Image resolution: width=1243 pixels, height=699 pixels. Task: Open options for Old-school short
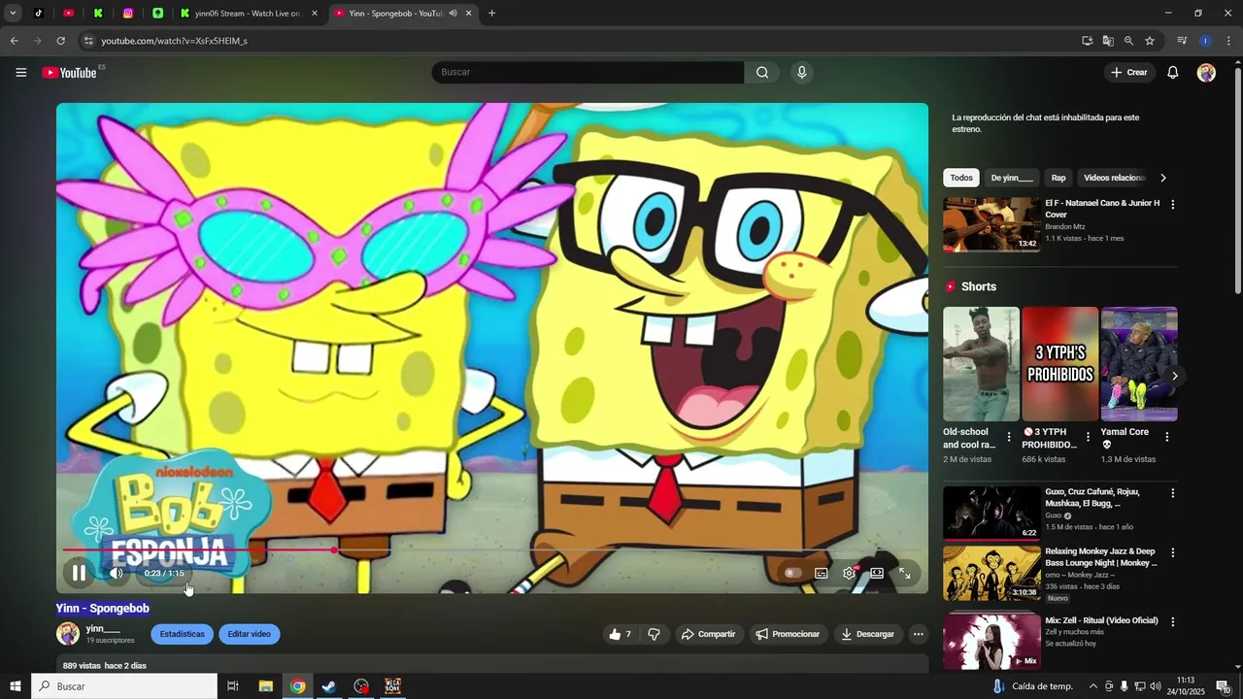click(x=1009, y=437)
